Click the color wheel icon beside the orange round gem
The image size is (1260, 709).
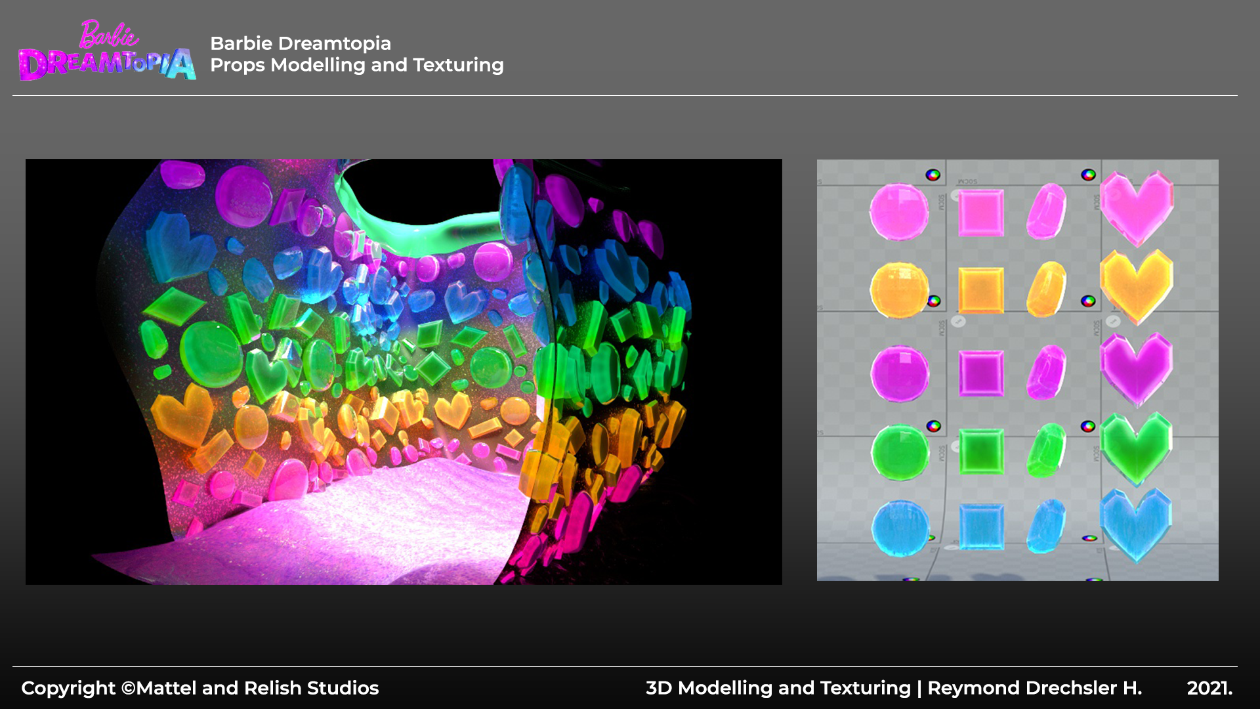click(x=934, y=301)
